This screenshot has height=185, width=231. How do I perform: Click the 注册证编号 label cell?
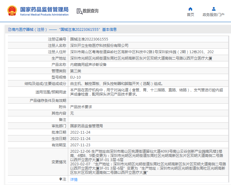click(38, 39)
